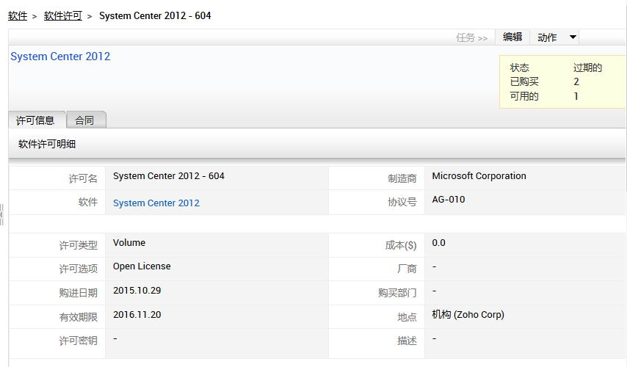Go to 软件 in the breadcrumb
Viewport: 627px width, 367px height.
(18, 15)
